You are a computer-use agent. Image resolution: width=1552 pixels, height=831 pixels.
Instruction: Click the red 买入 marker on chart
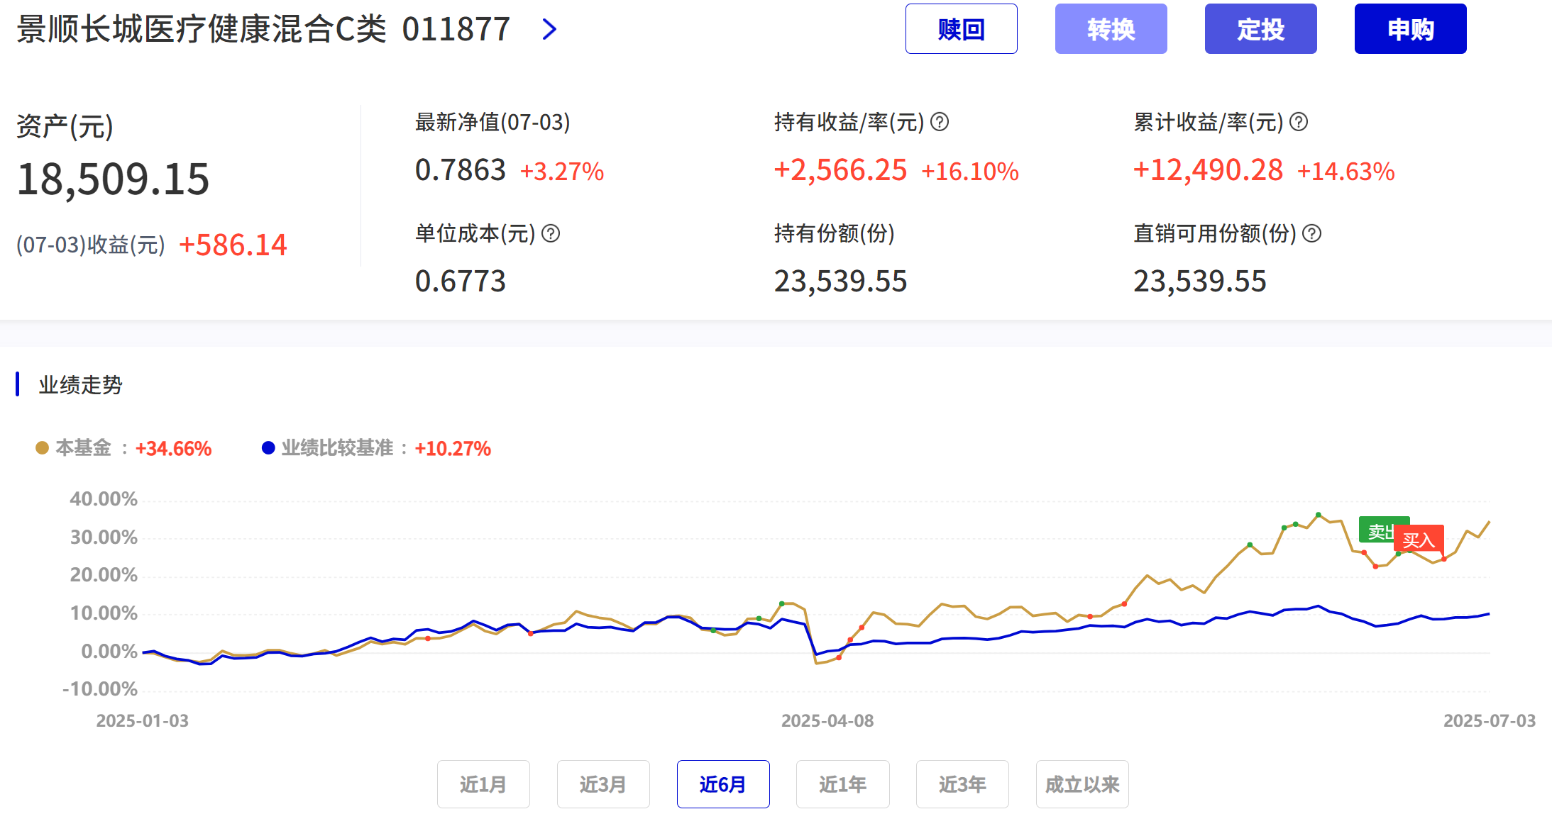point(1419,540)
